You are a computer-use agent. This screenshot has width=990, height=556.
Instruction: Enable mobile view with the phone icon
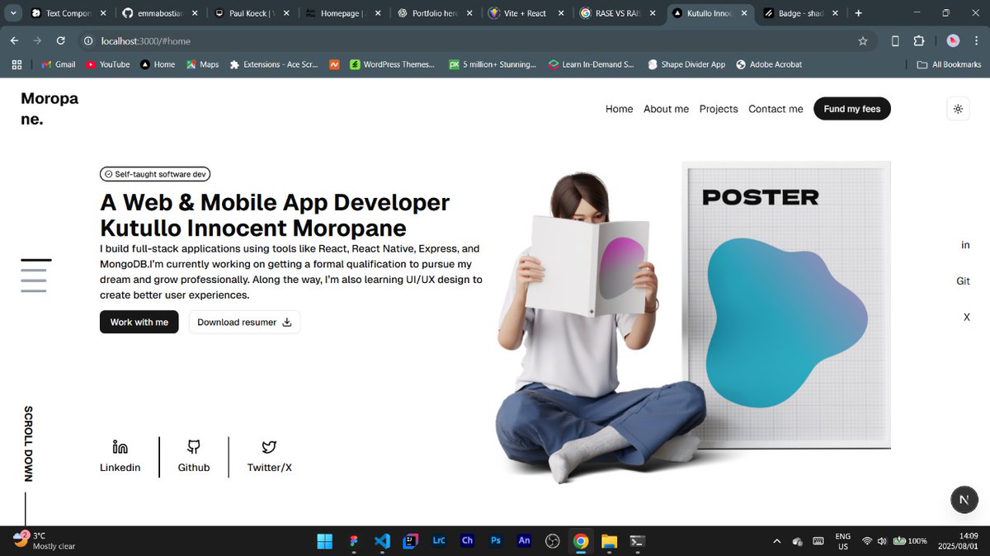tap(894, 40)
